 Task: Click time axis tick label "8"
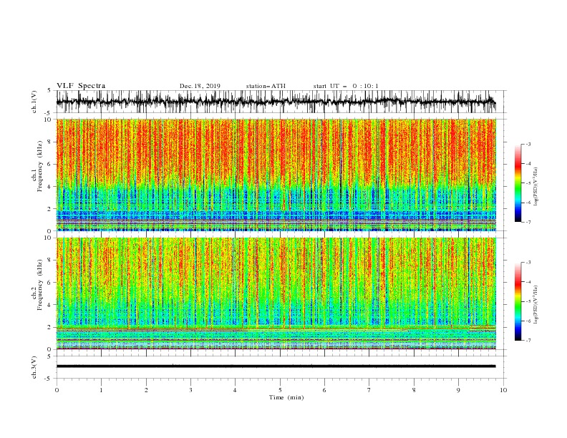414,390
